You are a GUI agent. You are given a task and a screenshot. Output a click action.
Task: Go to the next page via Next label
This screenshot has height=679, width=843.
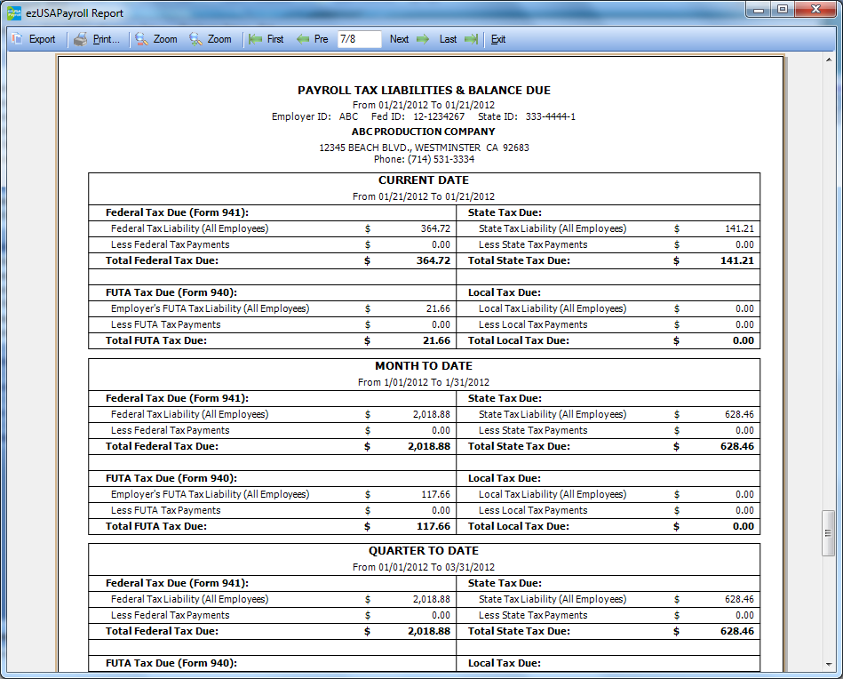[399, 39]
